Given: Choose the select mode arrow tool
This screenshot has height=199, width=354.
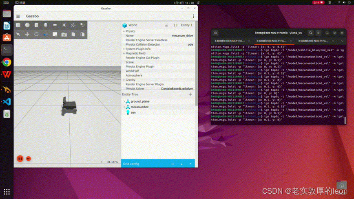Looking at the screenshot, I should (18, 34).
